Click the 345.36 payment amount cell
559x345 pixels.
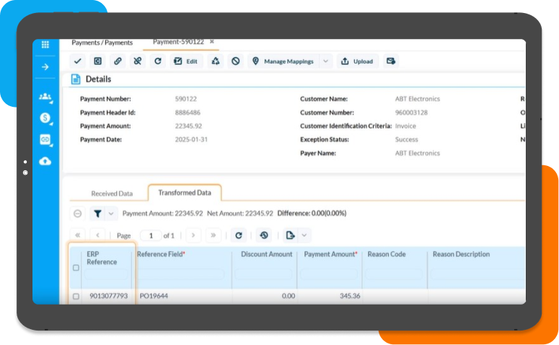[350, 296]
